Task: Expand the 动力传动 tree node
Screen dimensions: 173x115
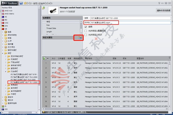Action: point(3,47)
